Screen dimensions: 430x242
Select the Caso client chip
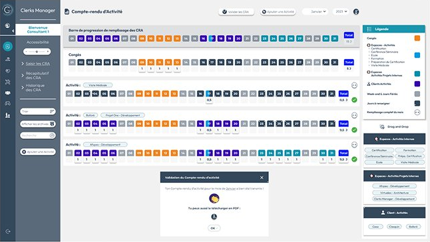[375, 227]
